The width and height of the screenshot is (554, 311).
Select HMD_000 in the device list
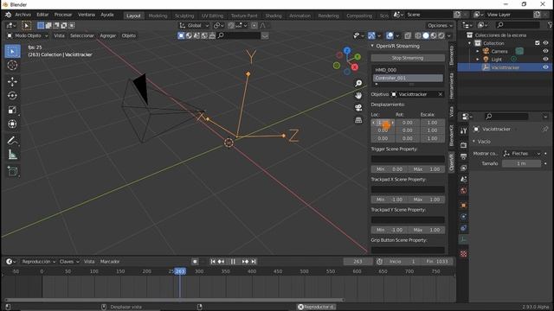coord(408,70)
